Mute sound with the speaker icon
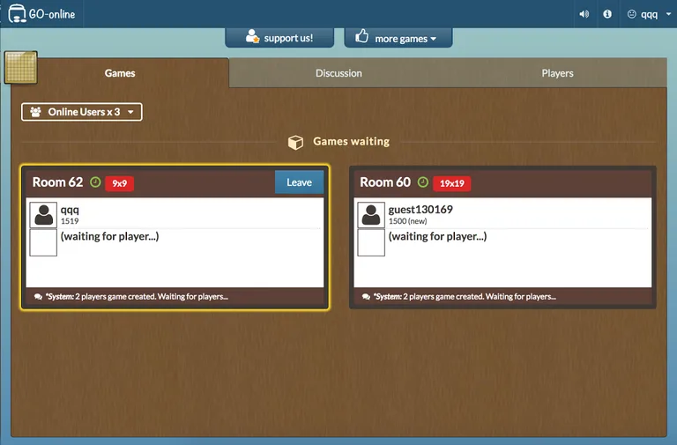The image size is (677, 445). pyautogui.click(x=584, y=14)
